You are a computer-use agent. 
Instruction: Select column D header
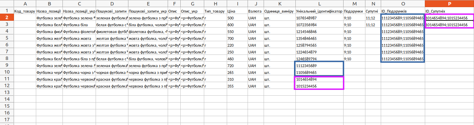pyautogui.click(x=112, y=3)
